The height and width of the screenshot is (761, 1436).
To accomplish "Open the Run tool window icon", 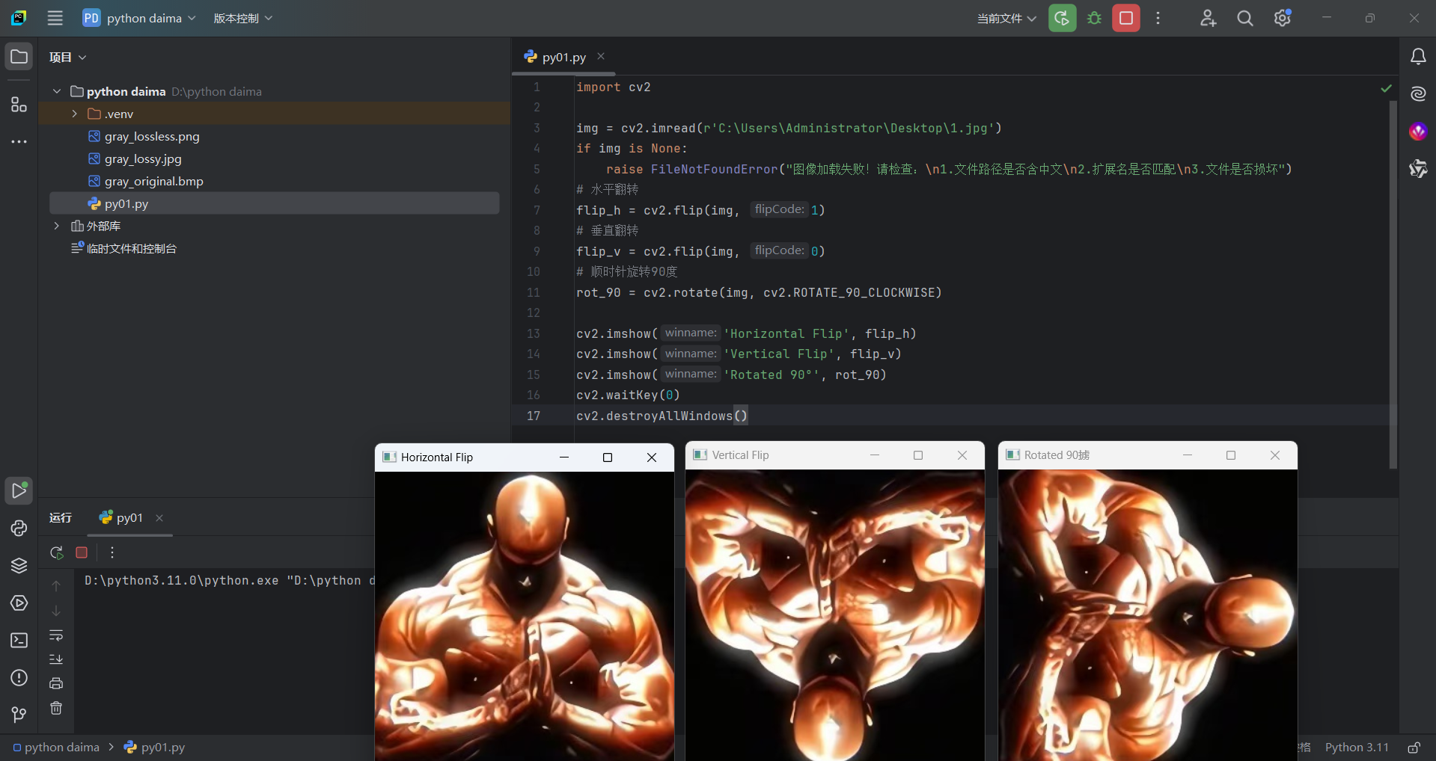I will coord(19,491).
